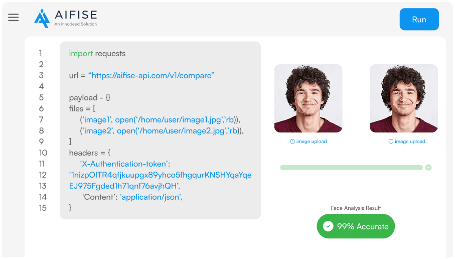Image resolution: width=455 pixels, height=259 pixels.
Task: Click the green checkmark at progress bar end
Action: pos(428,167)
